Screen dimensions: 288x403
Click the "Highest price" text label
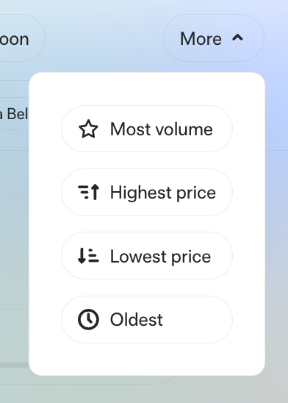click(x=163, y=193)
